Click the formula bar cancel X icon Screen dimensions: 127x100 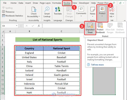click(27, 26)
